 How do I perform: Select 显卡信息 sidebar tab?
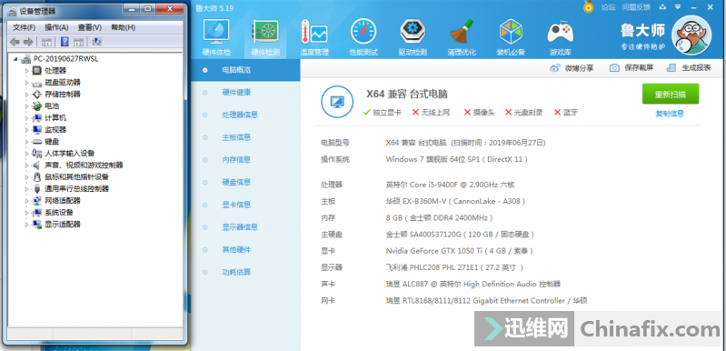coord(245,205)
